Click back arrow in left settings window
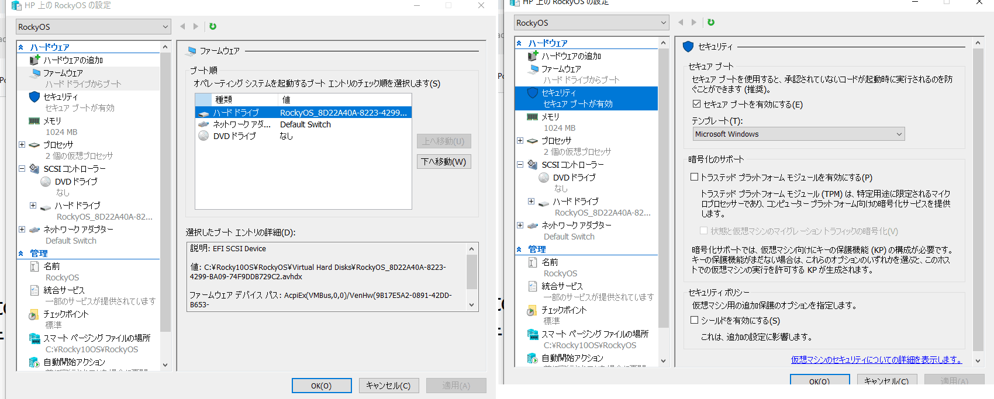994x399 pixels. point(182,26)
